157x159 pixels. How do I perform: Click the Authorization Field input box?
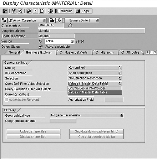114,100
